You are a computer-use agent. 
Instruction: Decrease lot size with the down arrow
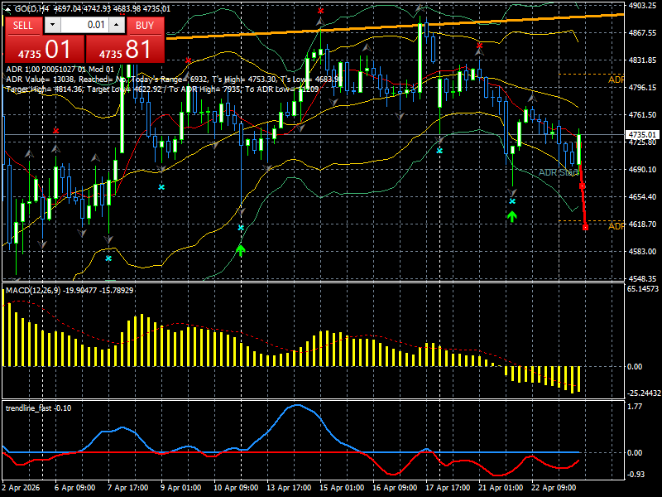coord(52,25)
